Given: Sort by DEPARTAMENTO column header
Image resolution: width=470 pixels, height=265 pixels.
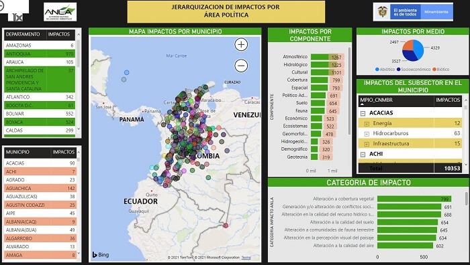Looking at the screenshot, I should click(23, 34).
